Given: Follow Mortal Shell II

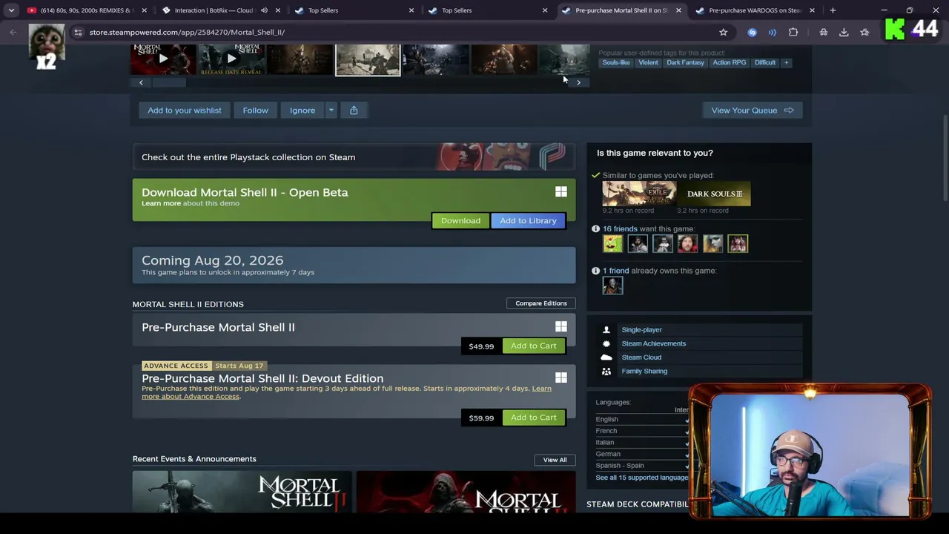Looking at the screenshot, I should (x=256, y=111).
